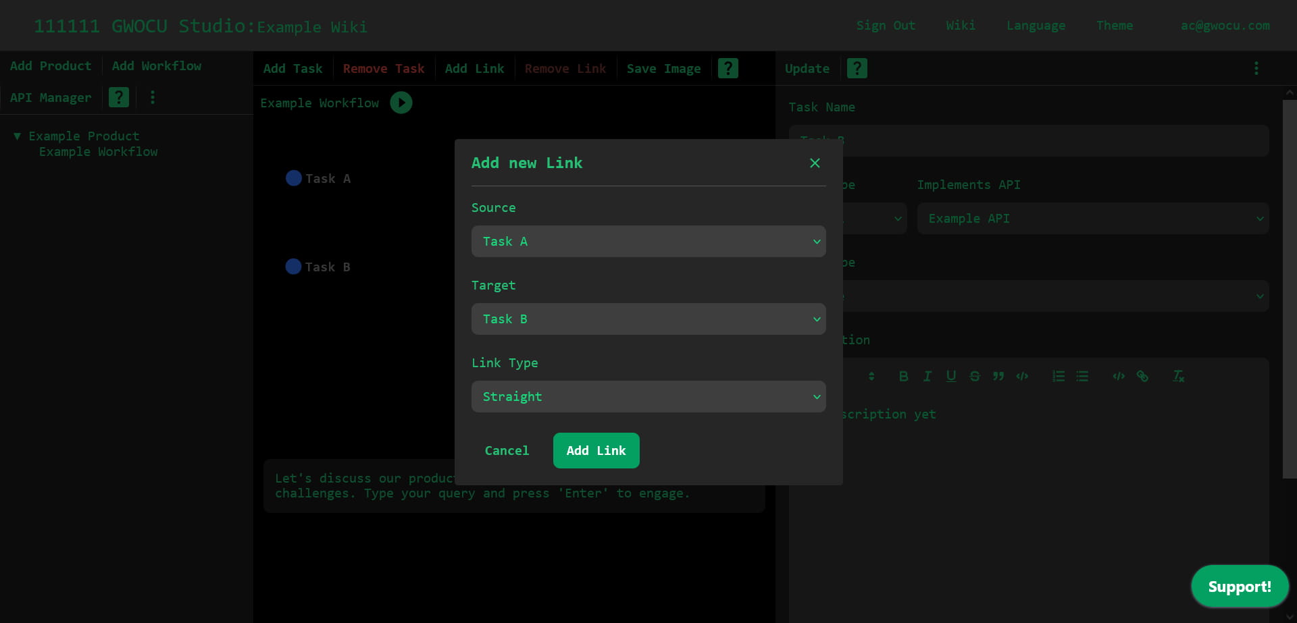Viewport: 1297px width, 623px height.
Task: Click the task panel vertical scrollbar
Action: tap(1290, 289)
